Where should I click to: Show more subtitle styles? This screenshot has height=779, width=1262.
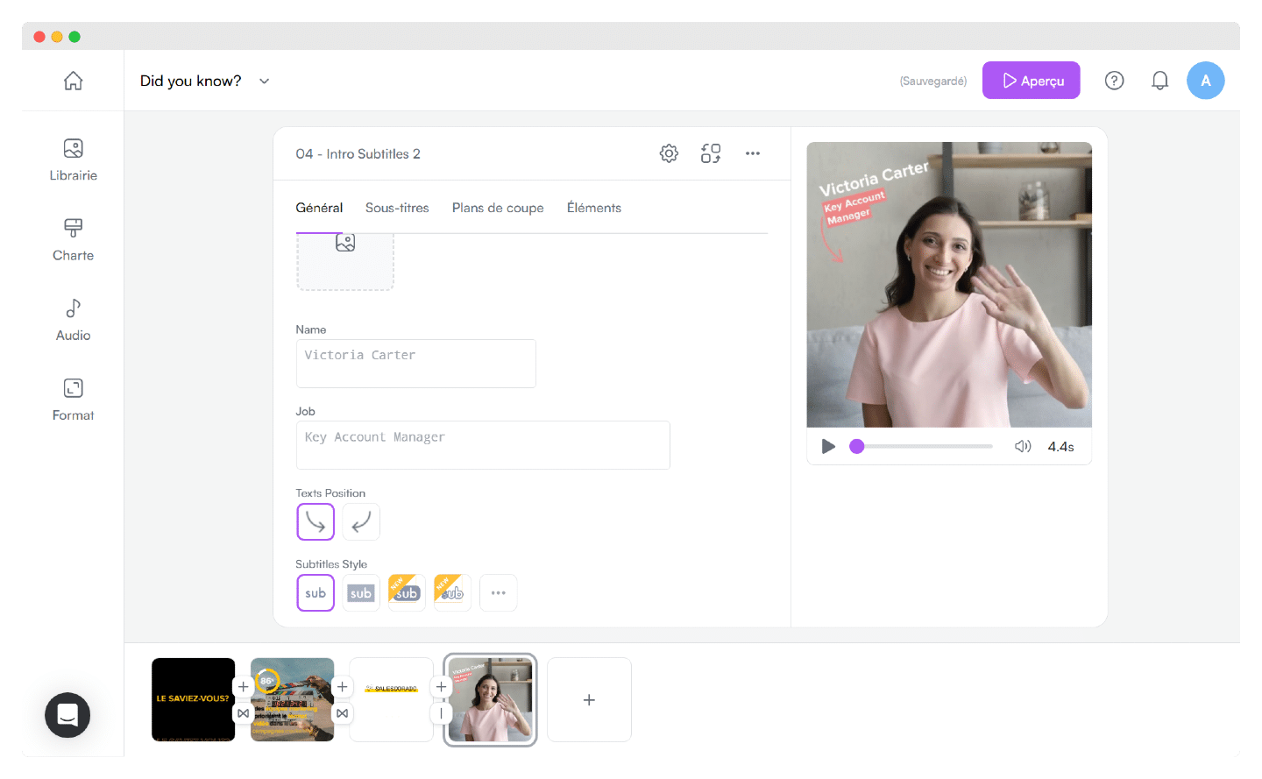click(x=498, y=593)
